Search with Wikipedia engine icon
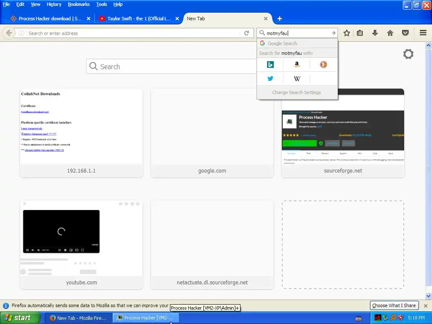Image resolution: width=432 pixels, height=324 pixels. 297,78
